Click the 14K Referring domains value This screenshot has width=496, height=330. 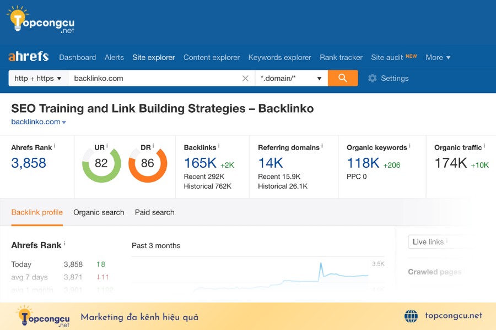pyautogui.click(x=271, y=163)
